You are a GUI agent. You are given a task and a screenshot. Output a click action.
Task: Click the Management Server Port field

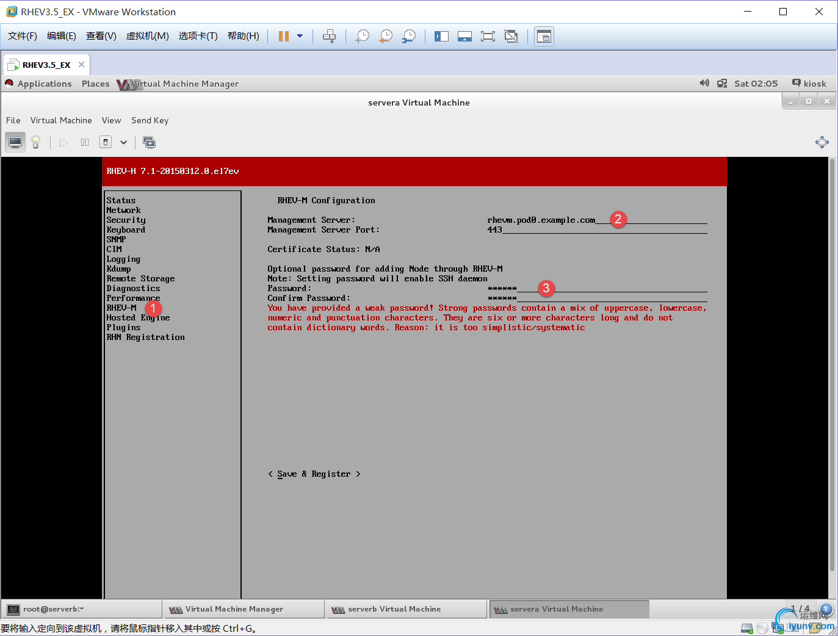coord(597,229)
